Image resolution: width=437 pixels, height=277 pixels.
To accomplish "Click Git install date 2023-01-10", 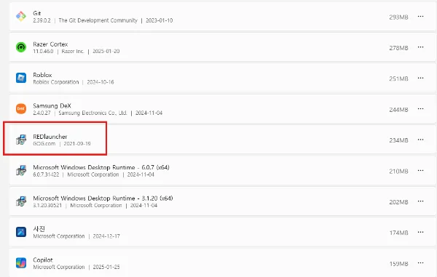I will click(160, 20).
